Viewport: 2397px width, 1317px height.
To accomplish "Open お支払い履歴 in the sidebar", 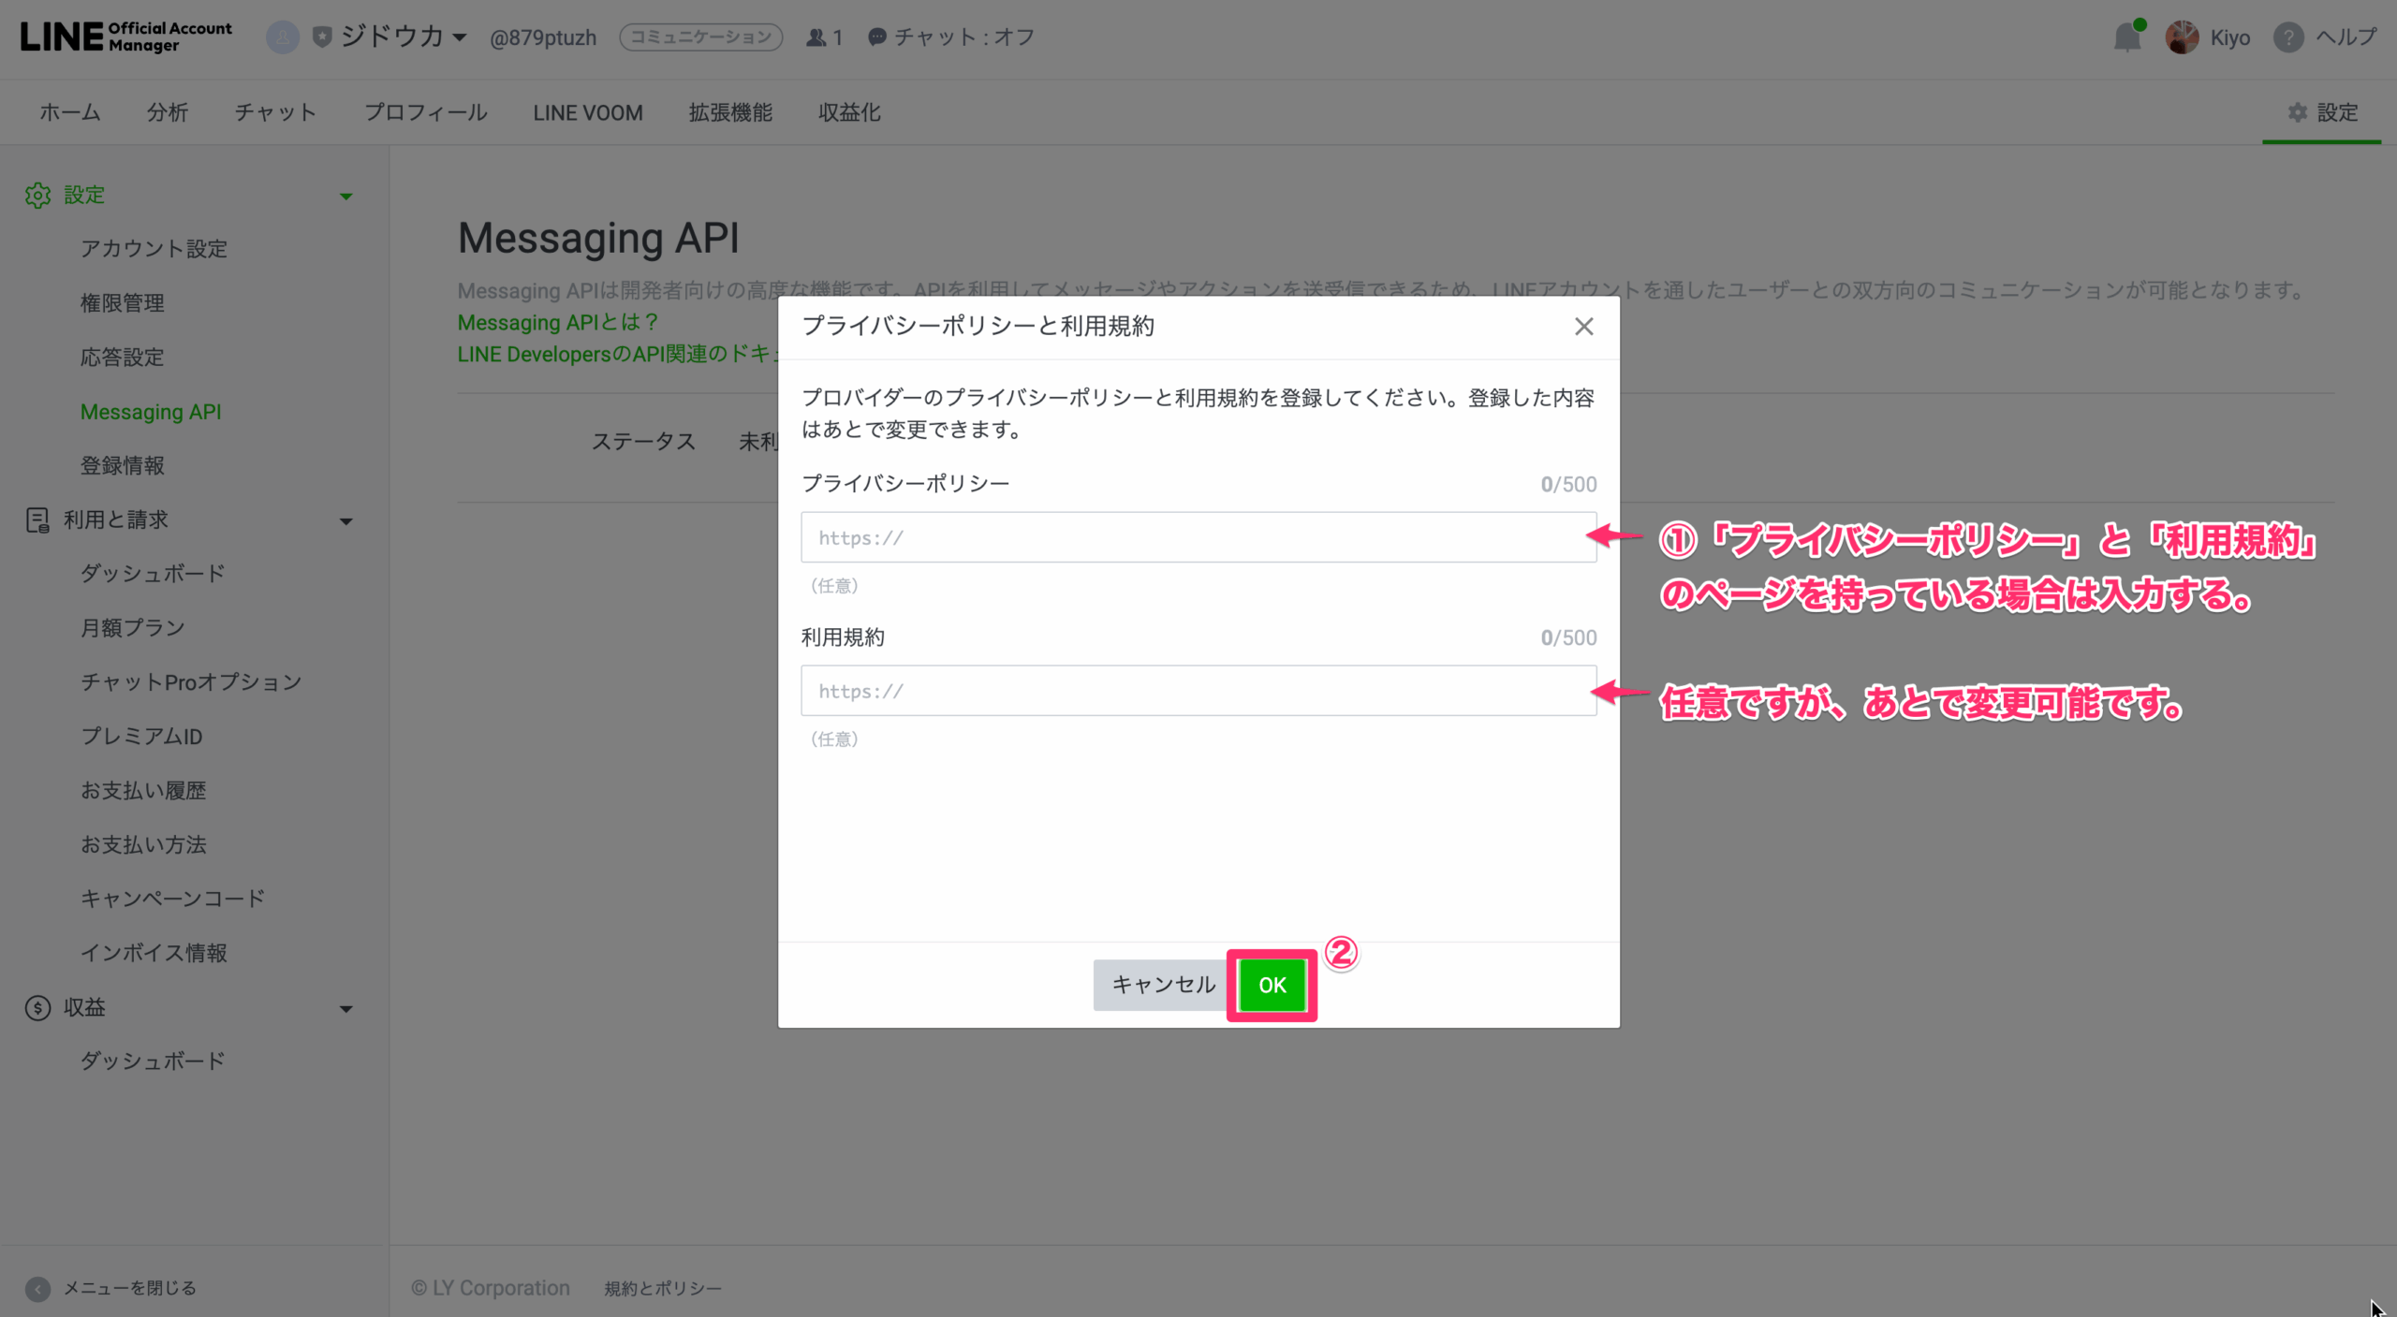I will click(143, 791).
